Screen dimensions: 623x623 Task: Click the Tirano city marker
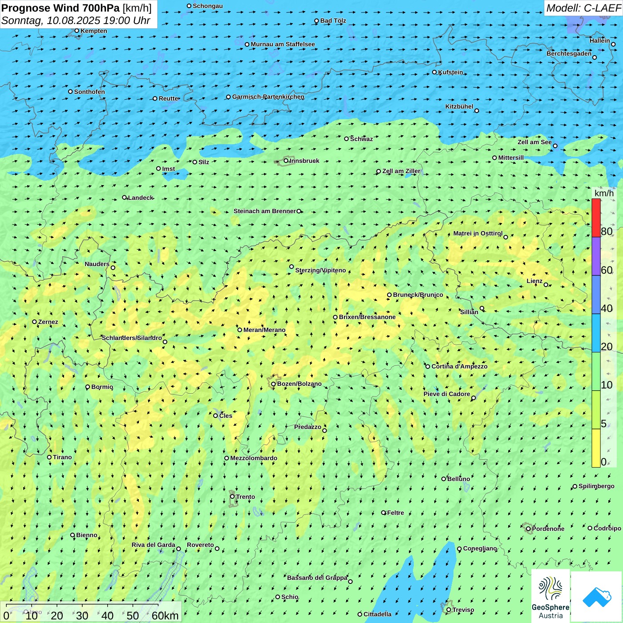pos(49,457)
